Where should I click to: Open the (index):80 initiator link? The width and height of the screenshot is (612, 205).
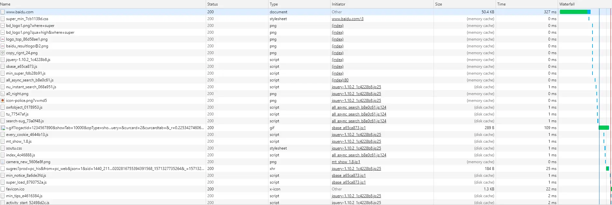tap(340, 80)
